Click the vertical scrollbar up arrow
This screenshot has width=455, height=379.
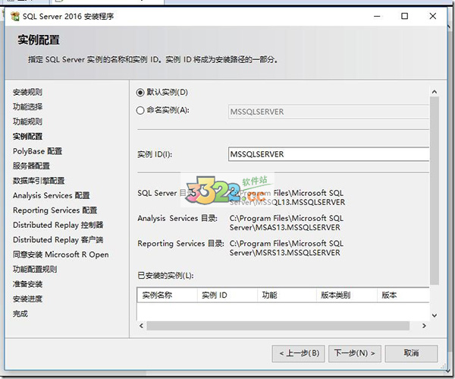(x=435, y=92)
